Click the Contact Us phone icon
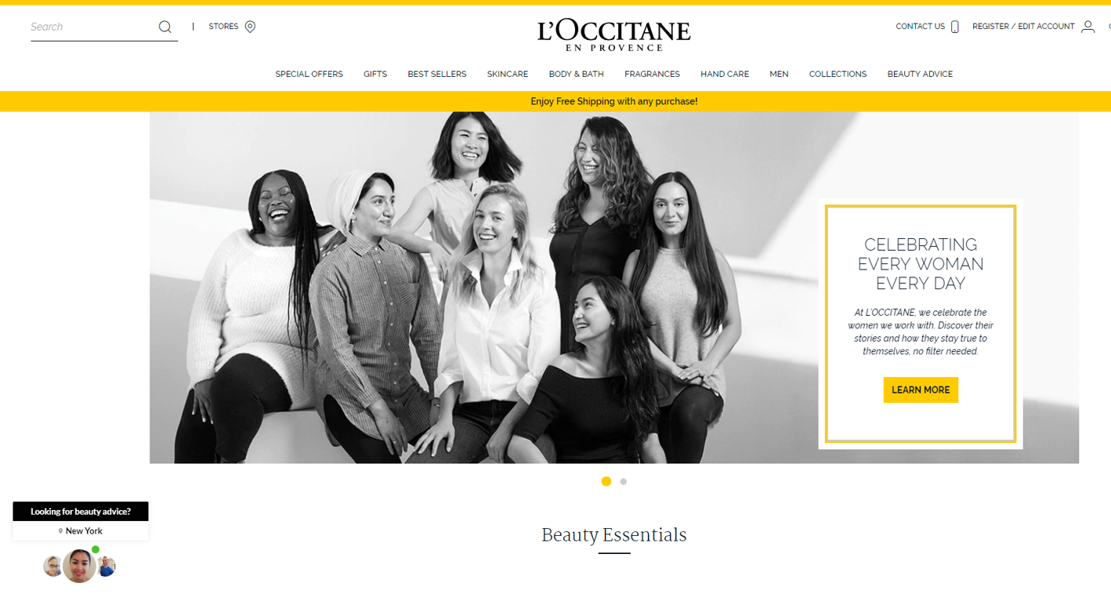This screenshot has height=594, width=1111. pos(954,27)
